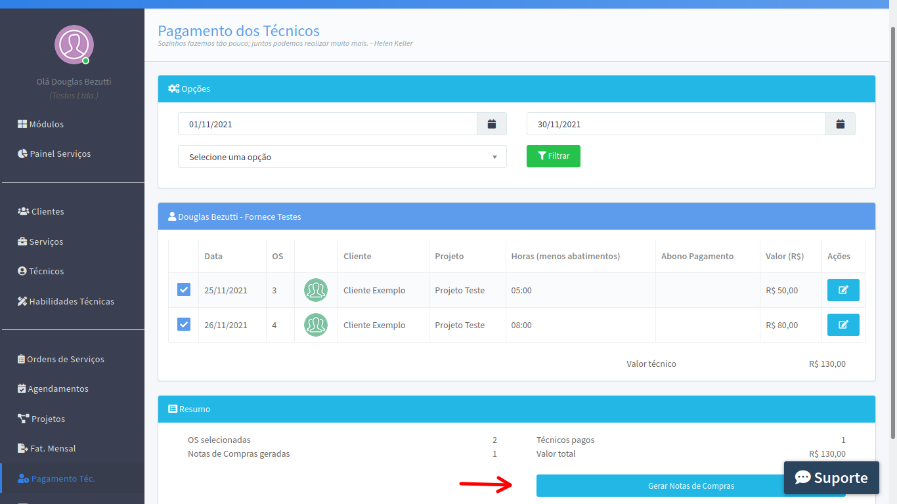Click the 'Valor técnico' label
Viewport: 897px width, 504px height.
(651, 364)
